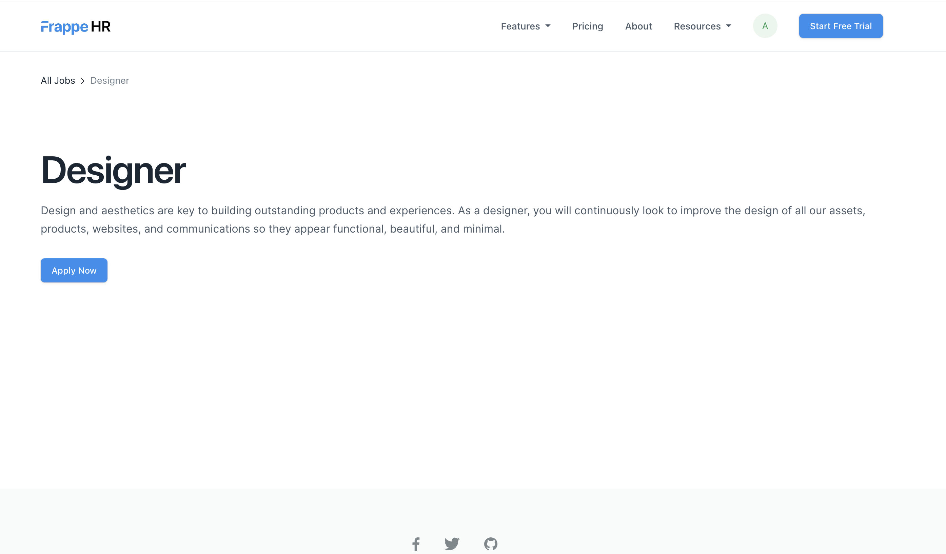Expand the Resources caret arrow
Image resolution: width=946 pixels, height=554 pixels.
(x=728, y=26)
